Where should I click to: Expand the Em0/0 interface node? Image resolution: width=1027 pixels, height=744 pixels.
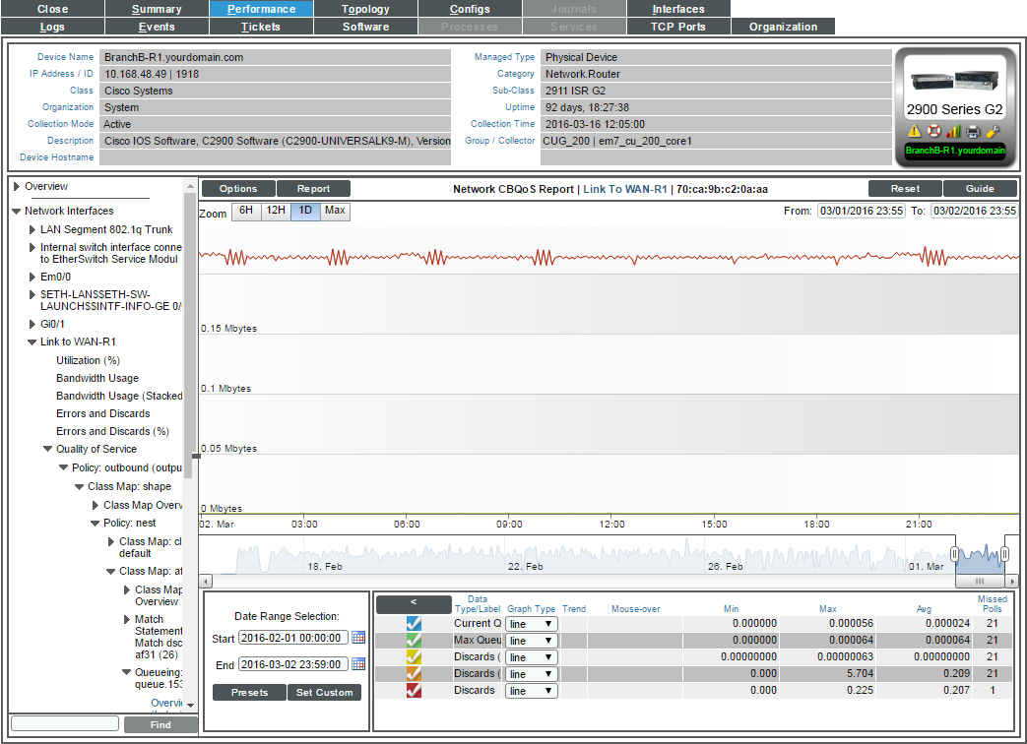[32, 277]
